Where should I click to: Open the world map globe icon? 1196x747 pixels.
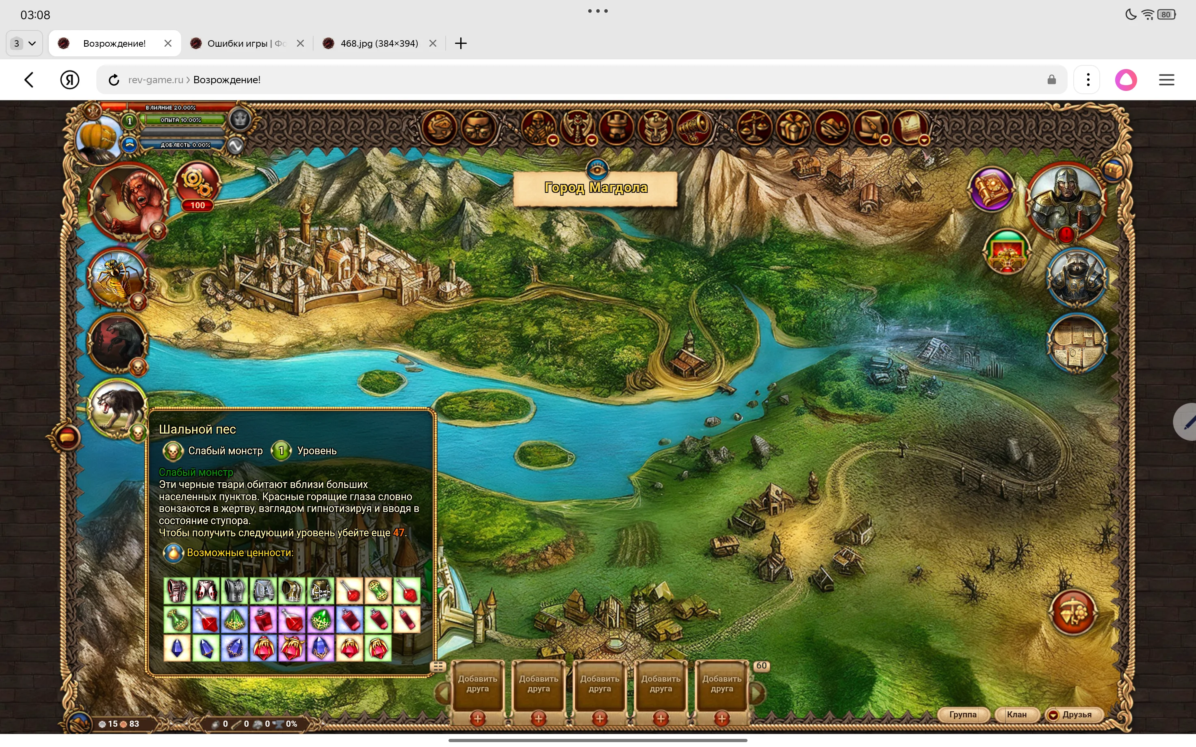[x=439, y=127]
